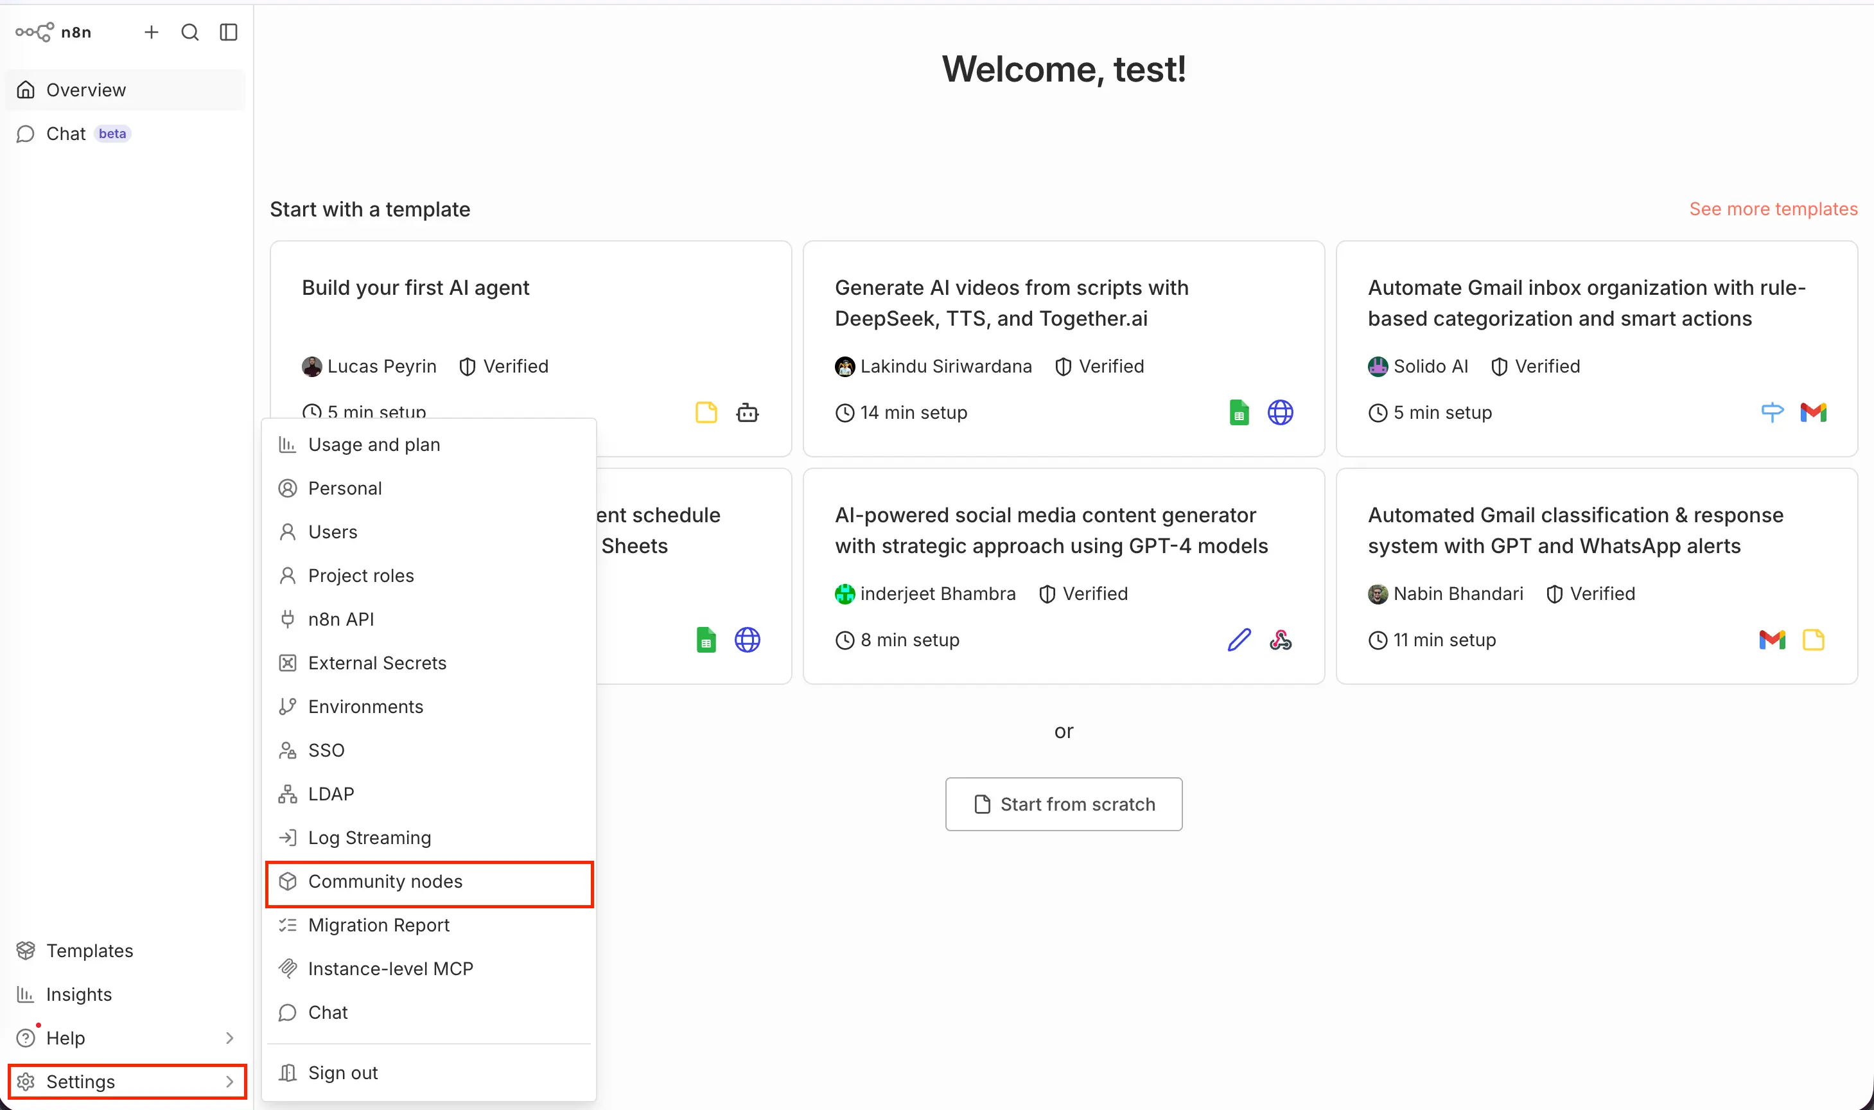Click the Sign out door icon
Screen dimensions: 1874x1110
pos(288,1073)
